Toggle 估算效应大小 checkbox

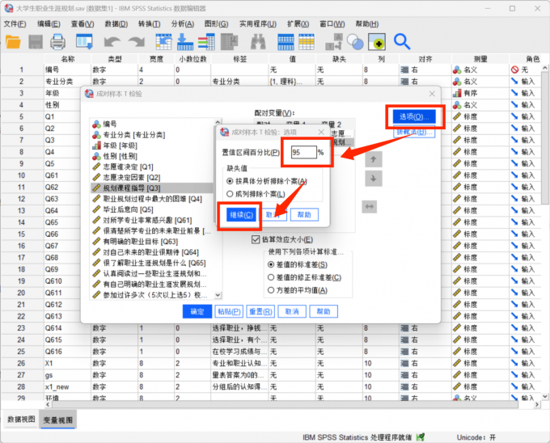[256, 240]
